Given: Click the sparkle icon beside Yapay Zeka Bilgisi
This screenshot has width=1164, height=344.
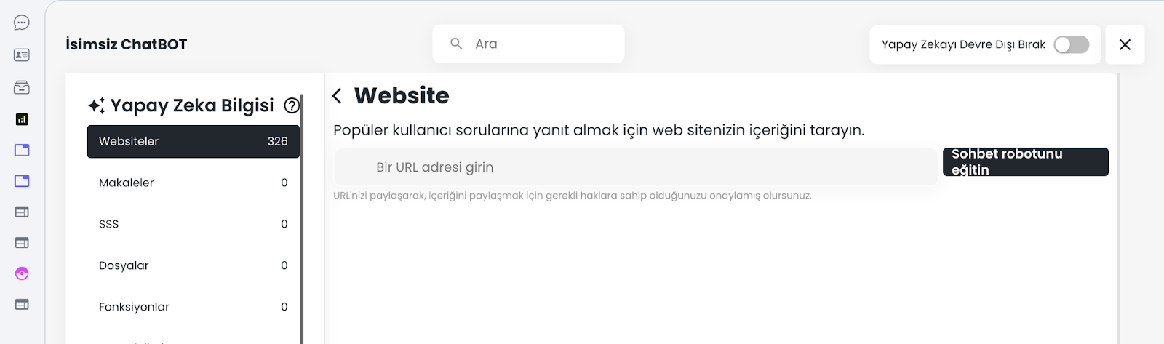Looking at the screenshot, I should 96,106.
